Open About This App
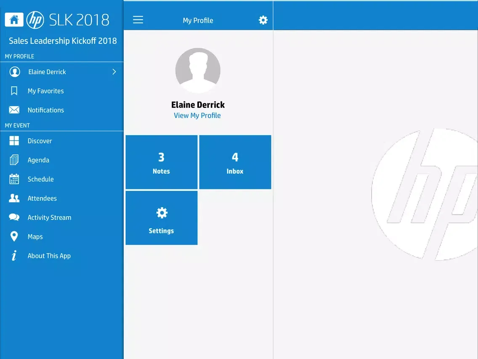This screenshot has height=359, width=478. pyautogui.click(x=62, y=255)
